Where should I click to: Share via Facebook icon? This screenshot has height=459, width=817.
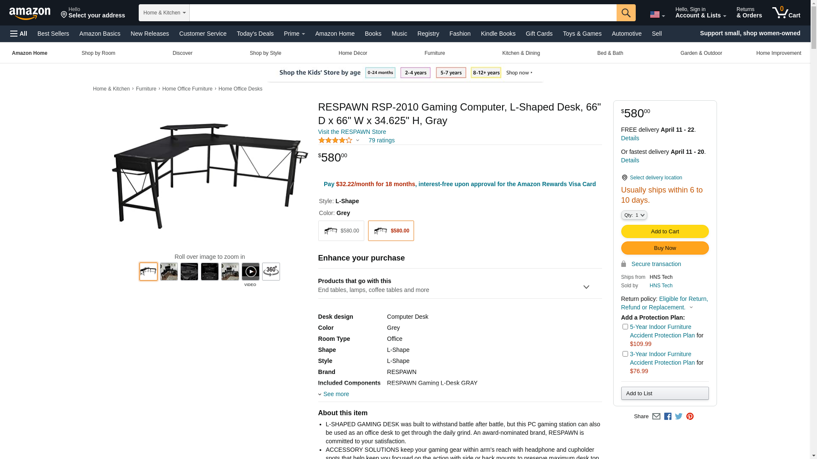coord(667,416)
